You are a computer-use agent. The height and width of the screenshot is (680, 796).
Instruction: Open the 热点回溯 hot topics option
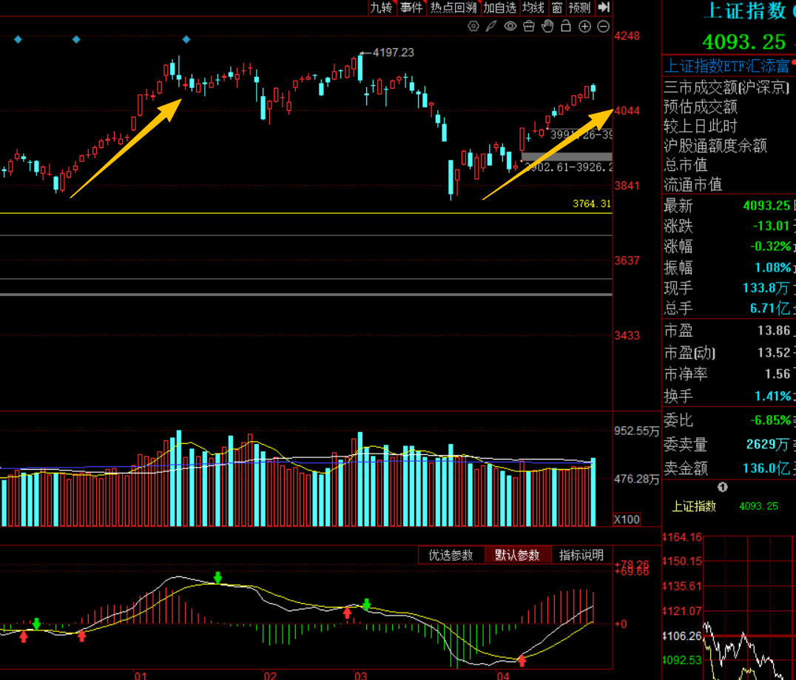[453, 7]
